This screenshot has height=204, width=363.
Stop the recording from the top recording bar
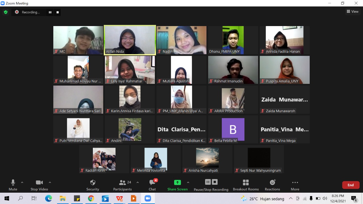point(58,12)
